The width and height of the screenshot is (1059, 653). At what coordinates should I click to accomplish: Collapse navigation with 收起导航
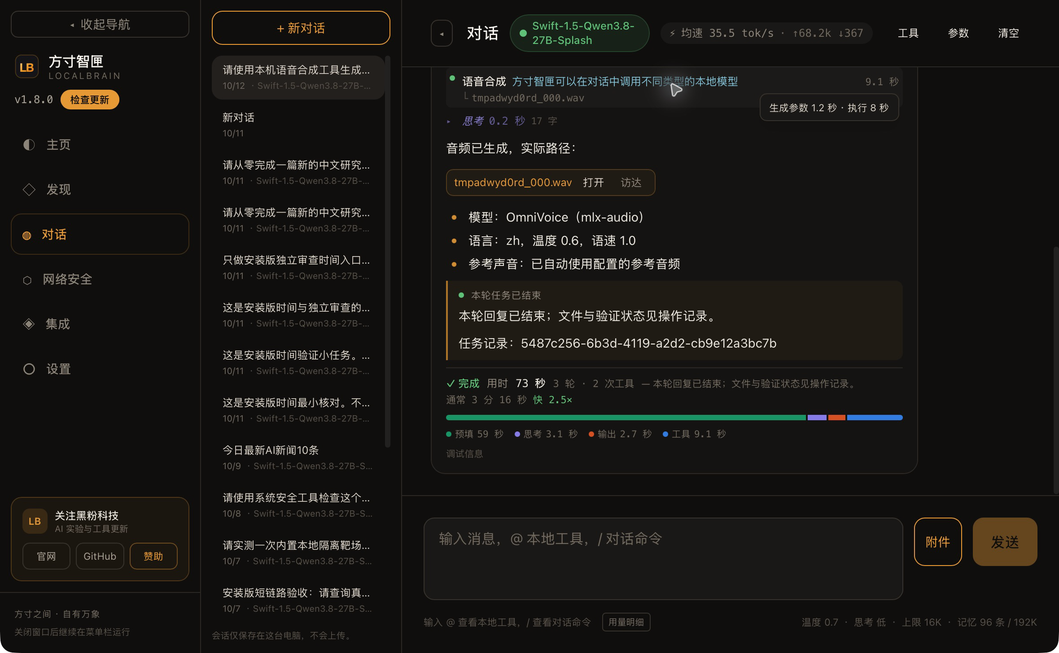[x=100, y=24]
